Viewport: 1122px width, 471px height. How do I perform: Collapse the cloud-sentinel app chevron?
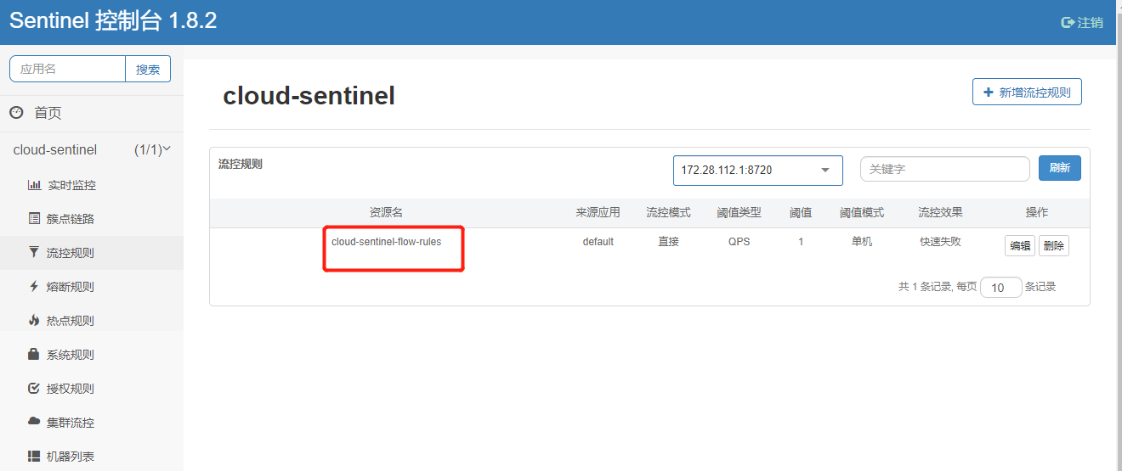click(167, 149)
